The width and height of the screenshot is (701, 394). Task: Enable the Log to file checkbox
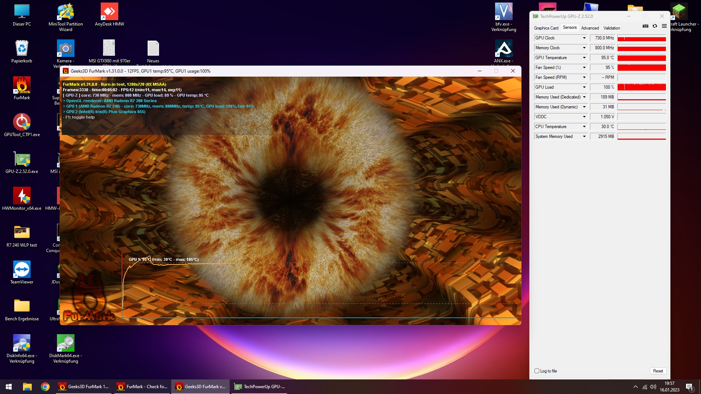coord(537,371)
